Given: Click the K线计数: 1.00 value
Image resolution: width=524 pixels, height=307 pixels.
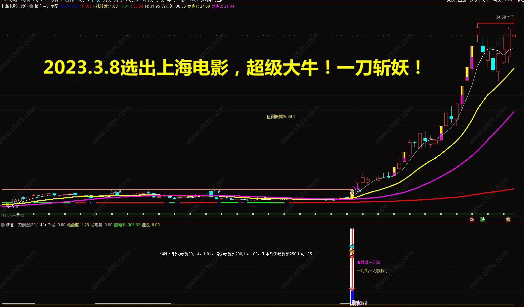Looking at the screenshot, I should click(106, 6).
